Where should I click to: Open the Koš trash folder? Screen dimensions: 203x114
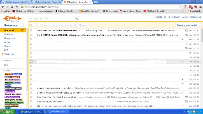coord(6,50)
